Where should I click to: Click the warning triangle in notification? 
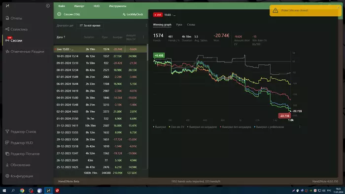pyautogui.click(x=275, y=10)
